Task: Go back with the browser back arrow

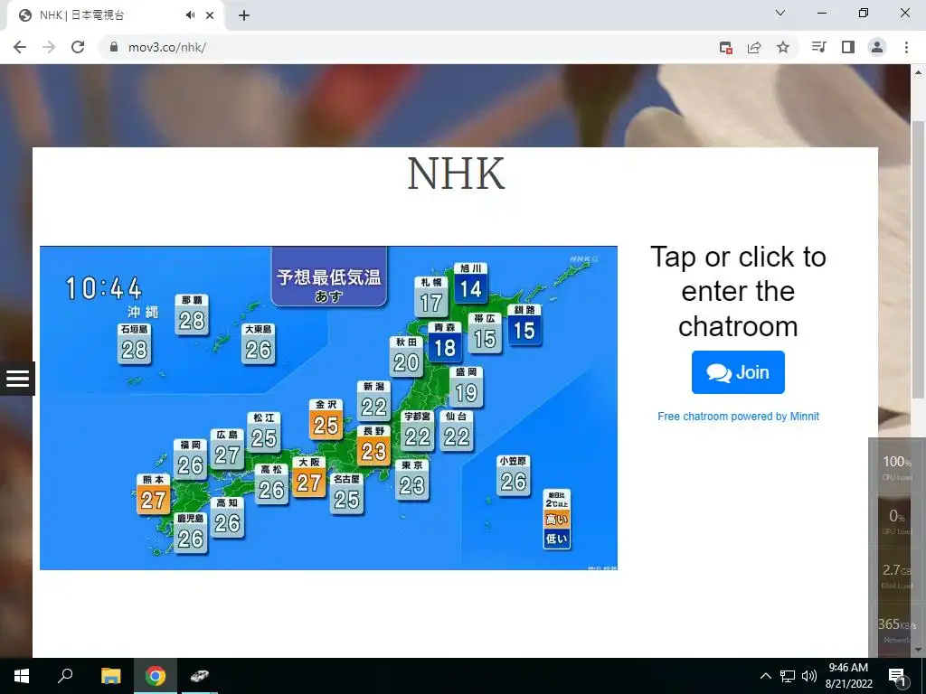Action: (20, 47)
